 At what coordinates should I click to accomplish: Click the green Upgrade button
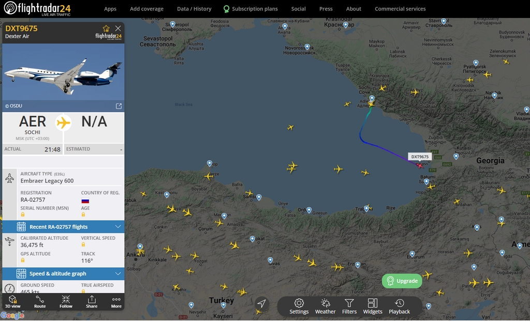click(x=402, y=281)
